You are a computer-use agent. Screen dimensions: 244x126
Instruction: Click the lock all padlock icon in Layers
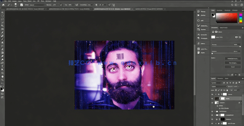point(227,90)
